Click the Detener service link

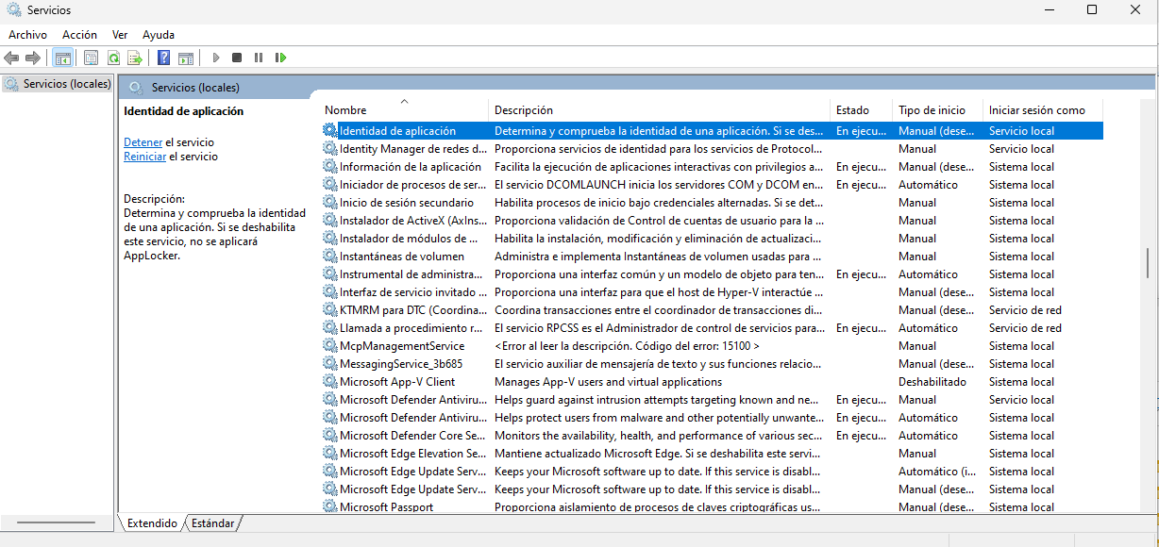coord(143,142)
